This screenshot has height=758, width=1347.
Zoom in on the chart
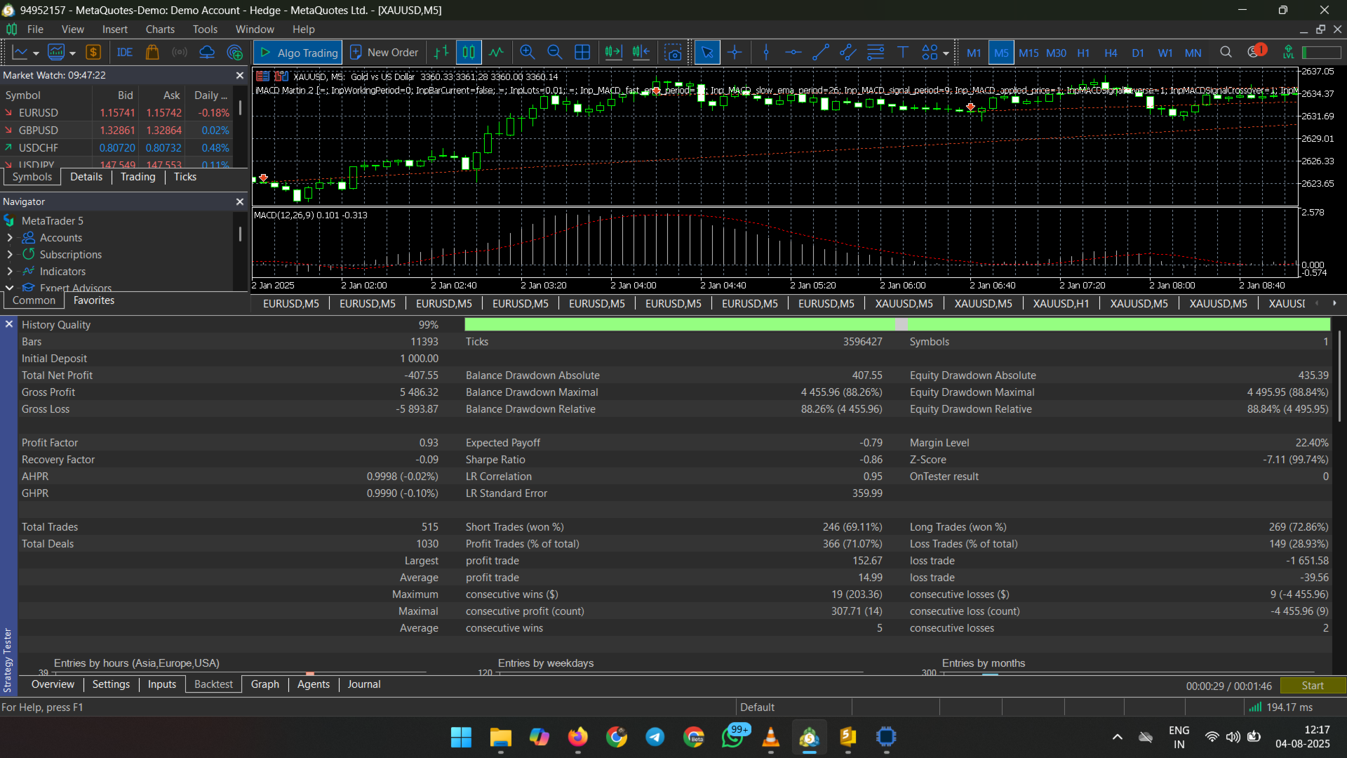click(x=528, y=53)
